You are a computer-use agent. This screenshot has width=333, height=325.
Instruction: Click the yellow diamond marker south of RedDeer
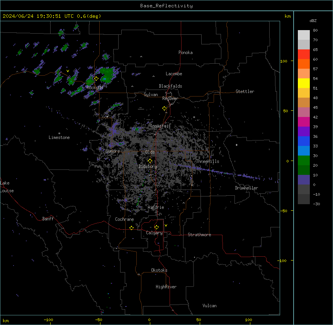coord(165,108)
